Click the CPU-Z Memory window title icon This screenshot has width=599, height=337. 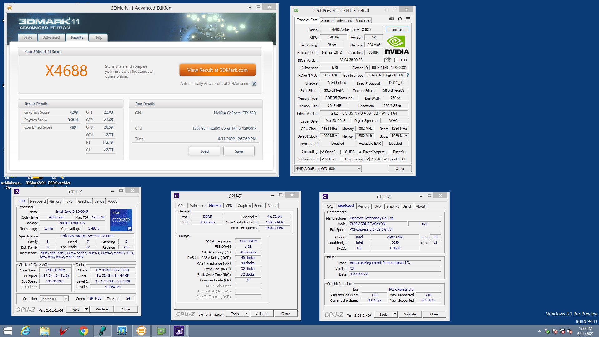pyautogui.click(x=177, y=196)
